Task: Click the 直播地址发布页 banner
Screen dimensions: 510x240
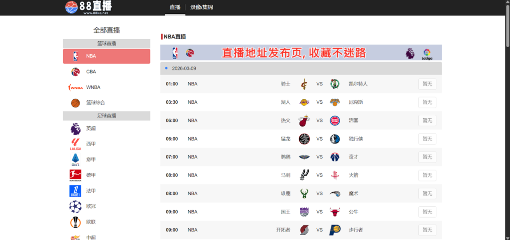Action: [x=301, y=53]
